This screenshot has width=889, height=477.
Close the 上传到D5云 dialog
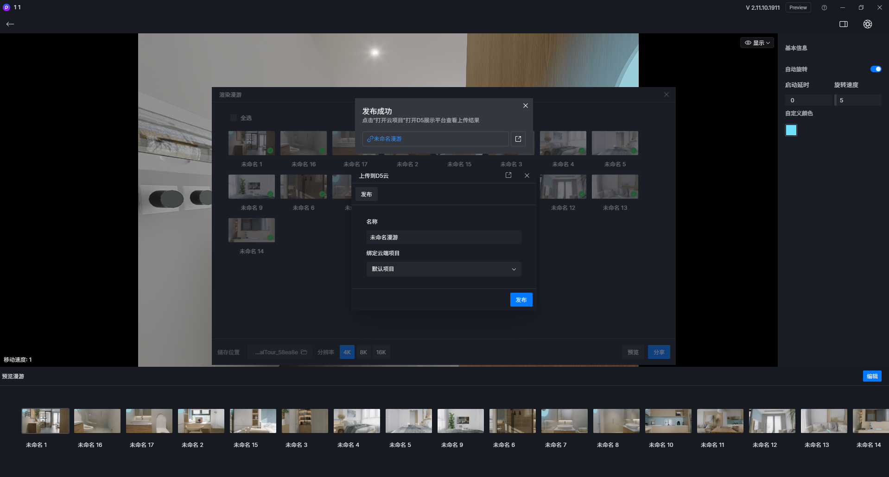[527, 176]
